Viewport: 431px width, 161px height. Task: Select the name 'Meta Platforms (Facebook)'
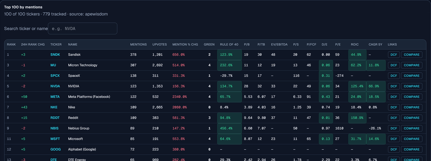89,97
